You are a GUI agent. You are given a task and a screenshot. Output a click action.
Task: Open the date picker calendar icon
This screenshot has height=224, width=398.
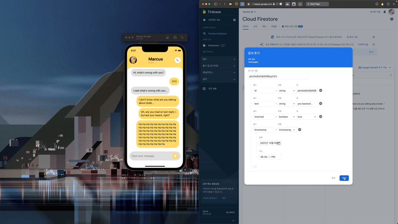[x=279, y=143]
